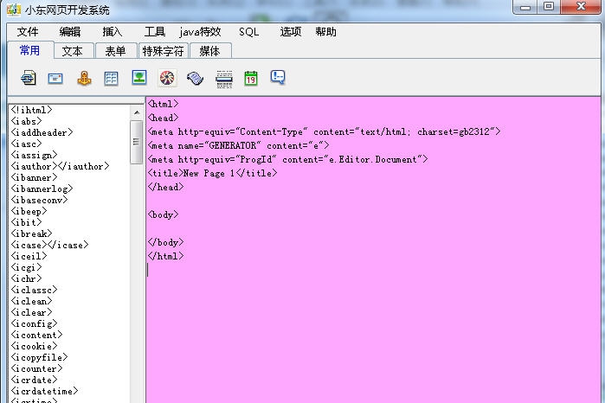Insert a comment with speech-bubble icon
This screenshot has height=403, width=605.
point(278,77)
